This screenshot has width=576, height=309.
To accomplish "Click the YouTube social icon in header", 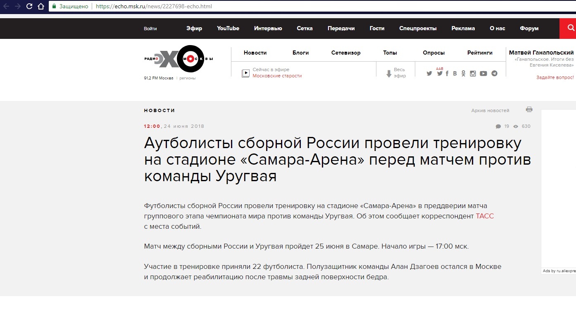I will click(x=483, y=74).
